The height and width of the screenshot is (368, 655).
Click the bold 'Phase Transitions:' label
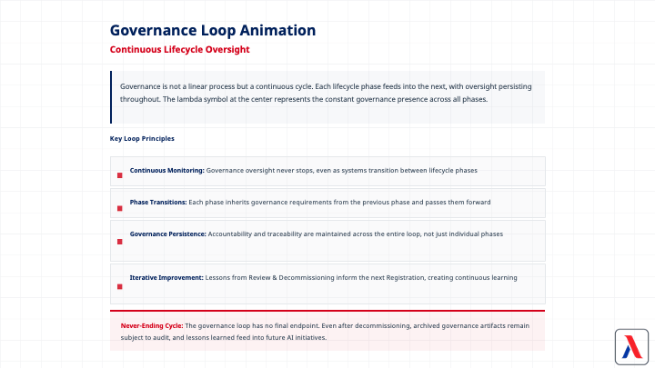click(158, 202)
